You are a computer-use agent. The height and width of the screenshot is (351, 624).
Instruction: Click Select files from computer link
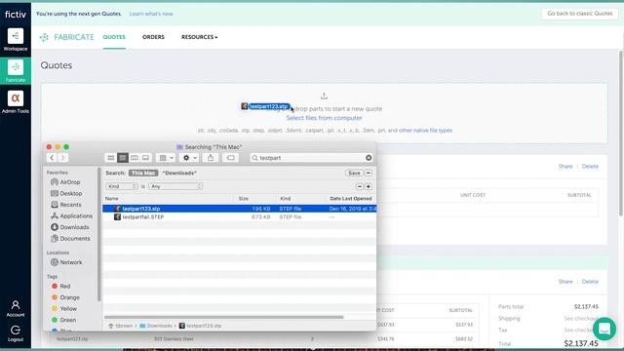click(325, 118)
